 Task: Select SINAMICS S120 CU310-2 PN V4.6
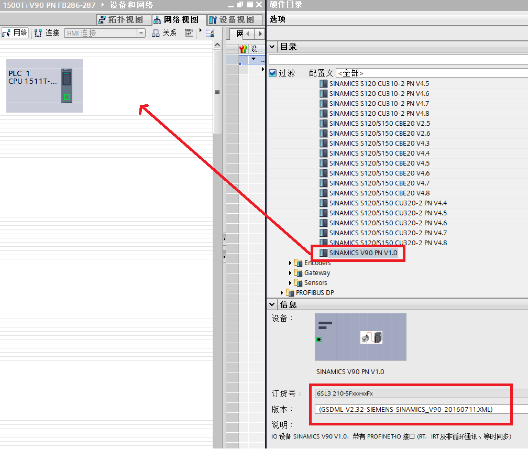pos(379,94)
